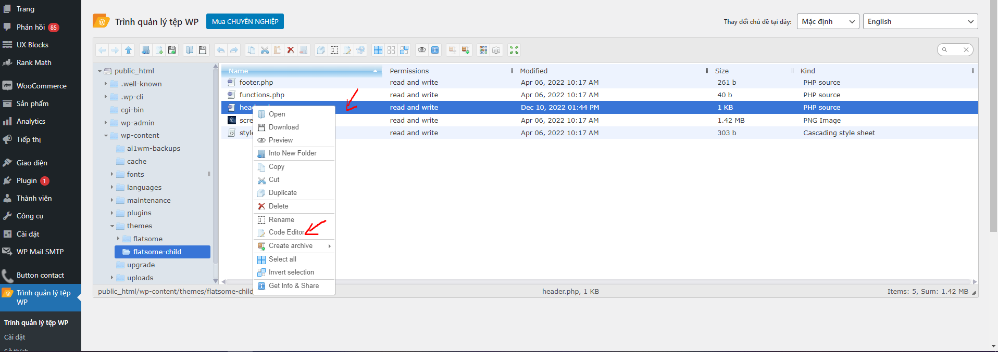
Task: Open the English language dropdown
Action: [920, 21]
